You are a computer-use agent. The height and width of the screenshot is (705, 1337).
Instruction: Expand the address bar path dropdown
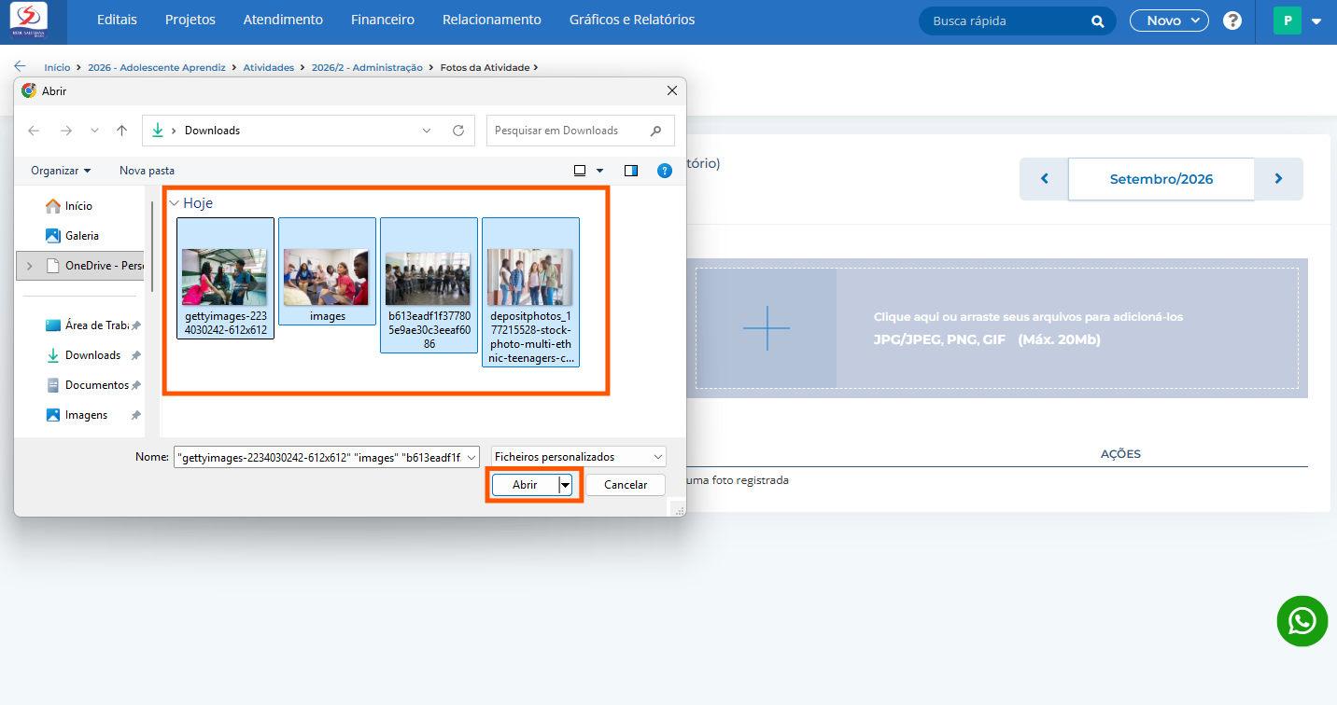[427, 131]
